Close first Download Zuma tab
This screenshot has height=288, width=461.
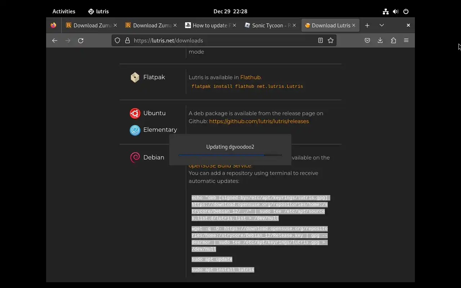click(115, 25)
